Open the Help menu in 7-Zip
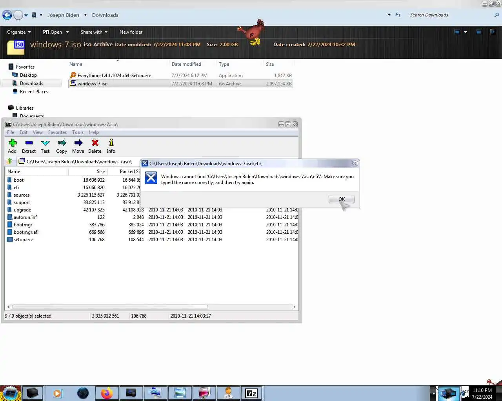The width and height of the screenshot is (502, 401). click(94, 132)
